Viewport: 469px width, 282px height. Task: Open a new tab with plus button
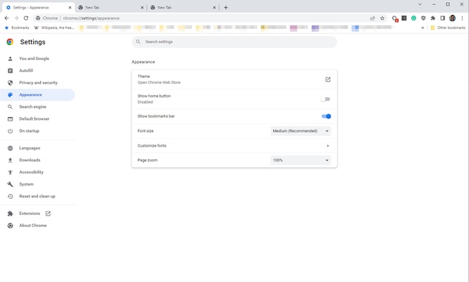226,8
